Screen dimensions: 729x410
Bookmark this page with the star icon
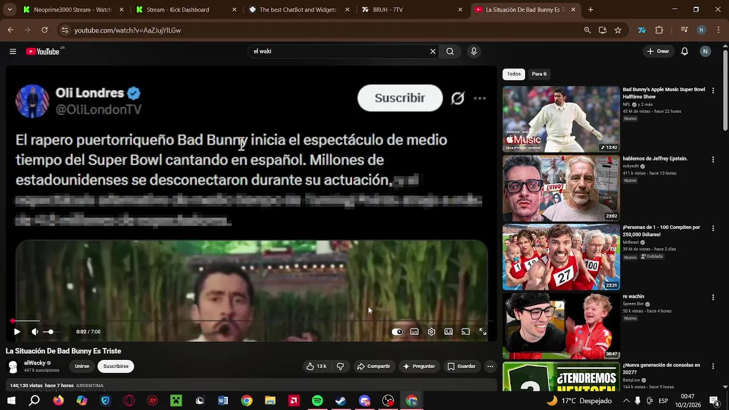(x=618, y=30)
